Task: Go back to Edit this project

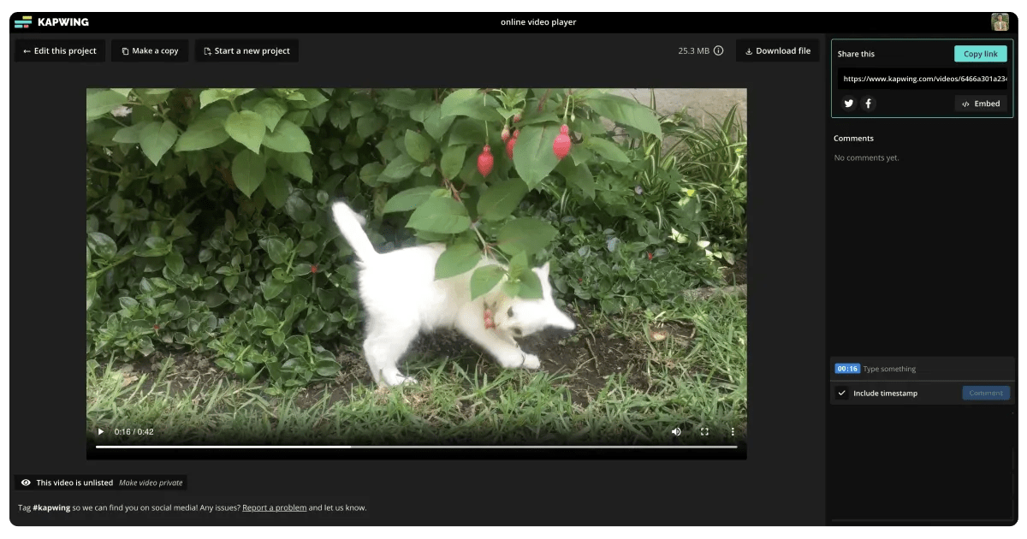Action: point(59,50)
